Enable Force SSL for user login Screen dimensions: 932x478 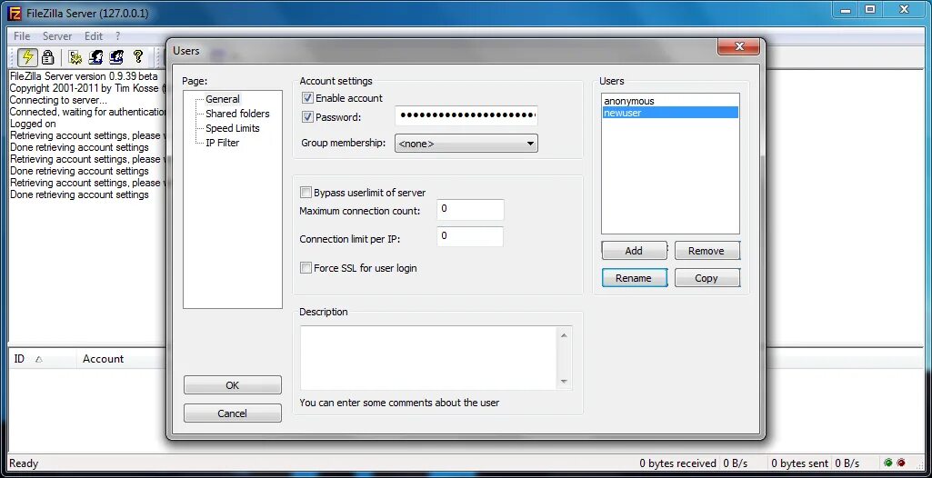pos(306,268)
